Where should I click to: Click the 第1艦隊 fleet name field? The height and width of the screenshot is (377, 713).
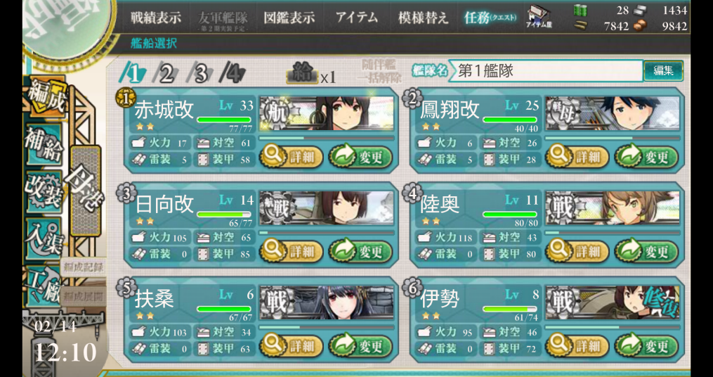(546, 70)
